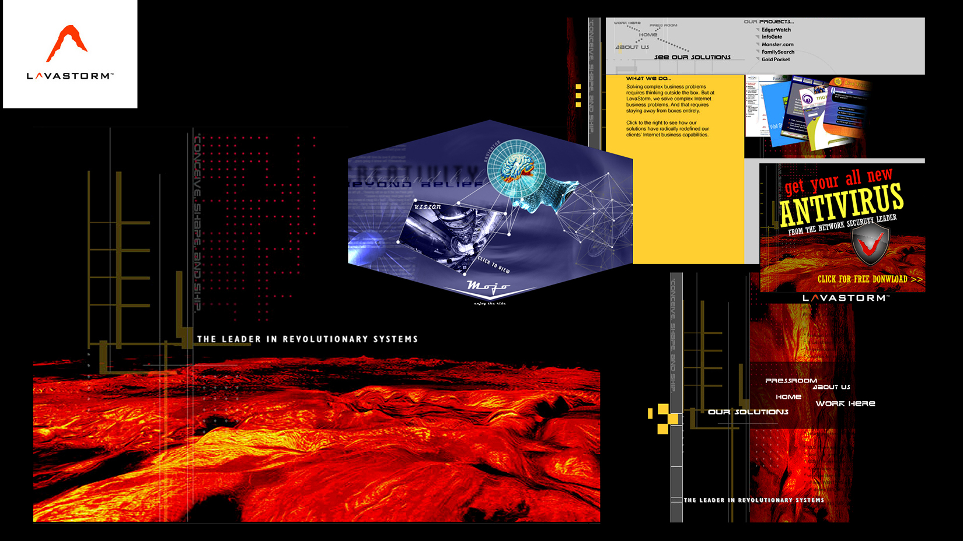
Task: Open ABOUT US in the lava navigation menu
Action: 831,387
